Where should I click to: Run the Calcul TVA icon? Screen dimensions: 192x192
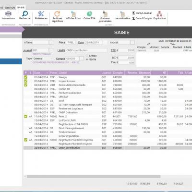pos(89,14)
